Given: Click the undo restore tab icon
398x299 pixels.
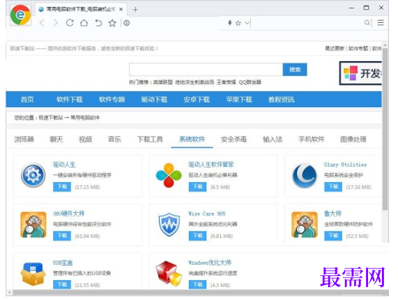Looking at the screenshot, I should [x=98, y=23].
